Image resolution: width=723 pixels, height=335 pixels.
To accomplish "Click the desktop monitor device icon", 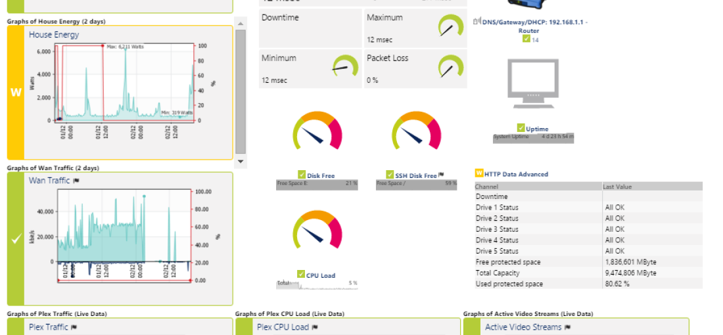I will pyautogui.click(x=533, y=83).
